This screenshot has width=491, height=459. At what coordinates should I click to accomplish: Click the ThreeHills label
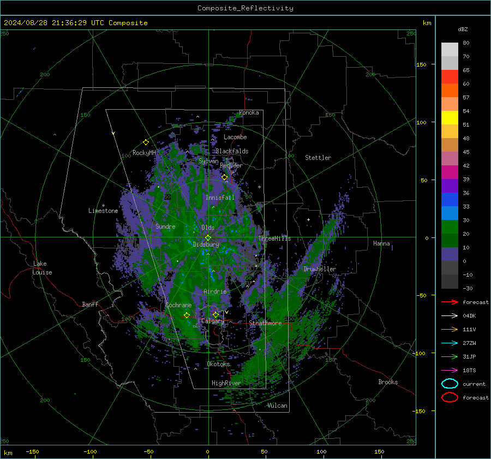tap(274, 239)
